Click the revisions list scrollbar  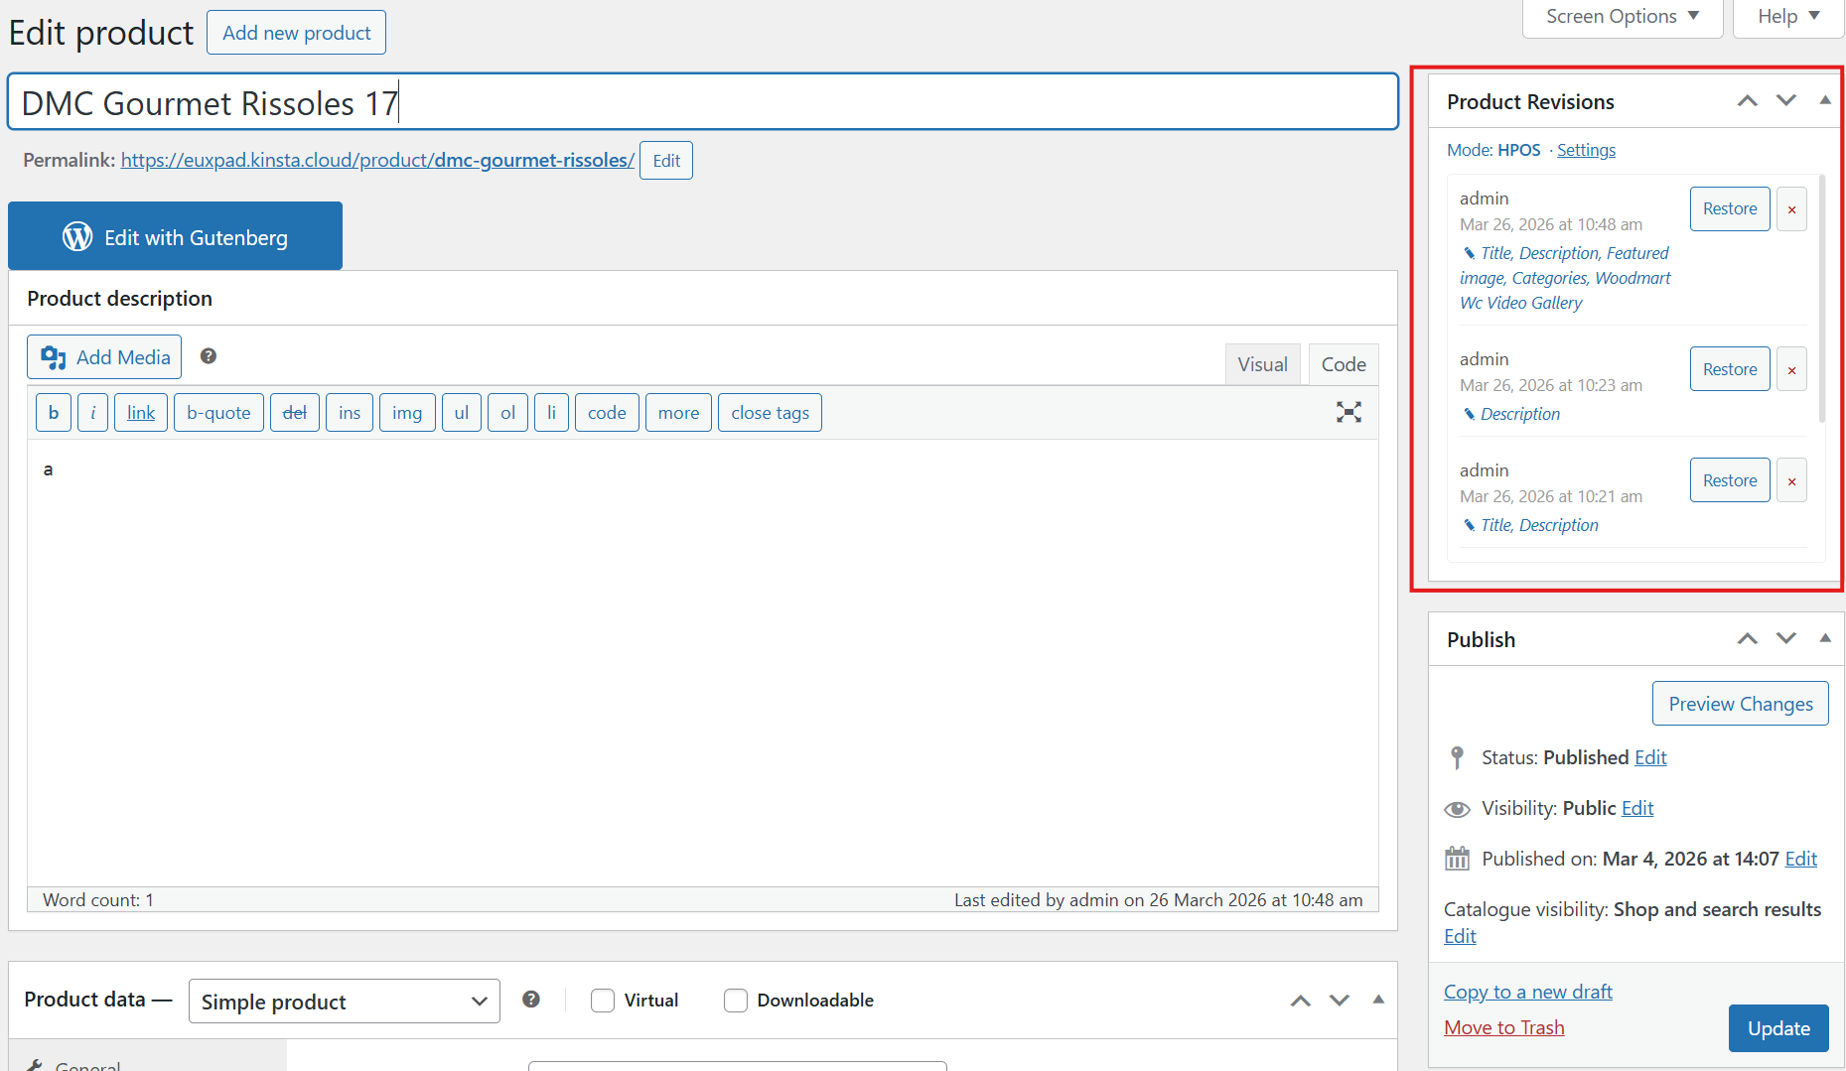tap(1821, 298)
